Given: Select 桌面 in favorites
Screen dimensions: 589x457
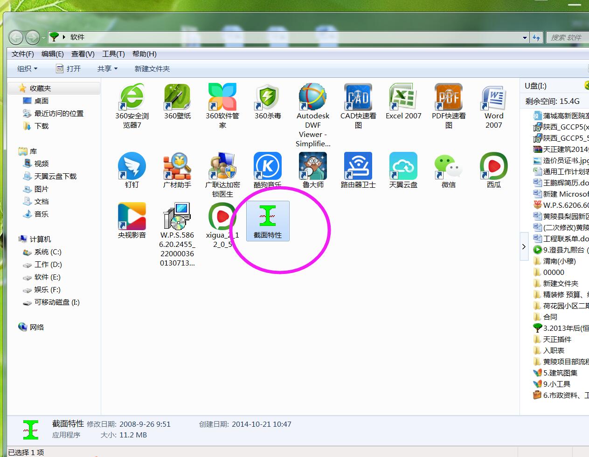Looking at the screenshot, I should click(x=41, y=101).
